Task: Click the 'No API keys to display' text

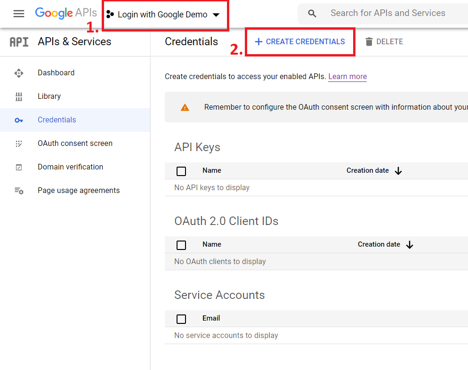Action: pos(212,188)
